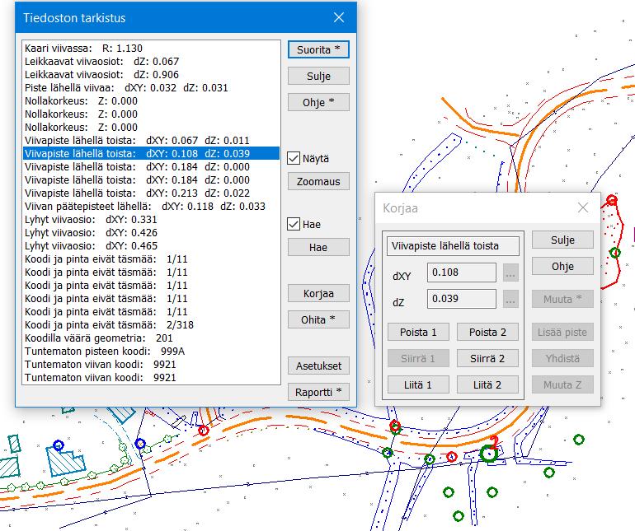Select Lyhyt viivaosio row dXY: 0.331
The width and height of the screenshot is (635, 531).
click(x=151, y=220)
